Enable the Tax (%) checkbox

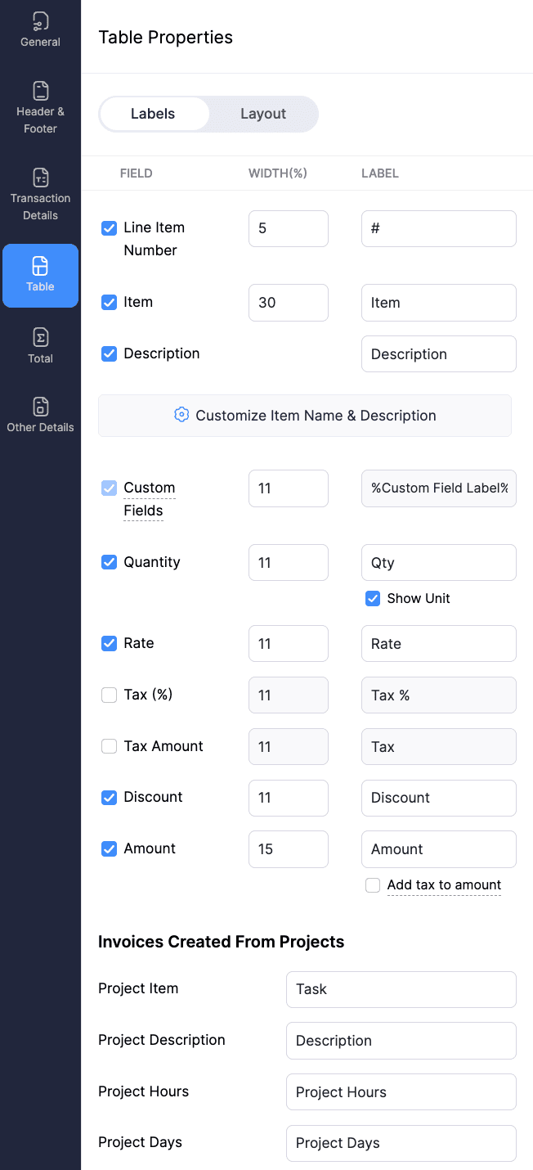click(109, 695)
